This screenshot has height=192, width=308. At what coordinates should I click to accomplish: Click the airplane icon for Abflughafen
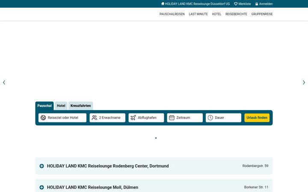pos(133,118)
